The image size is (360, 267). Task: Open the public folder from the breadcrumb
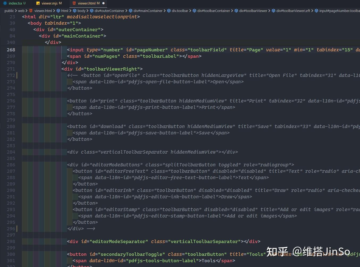[9, 11]
